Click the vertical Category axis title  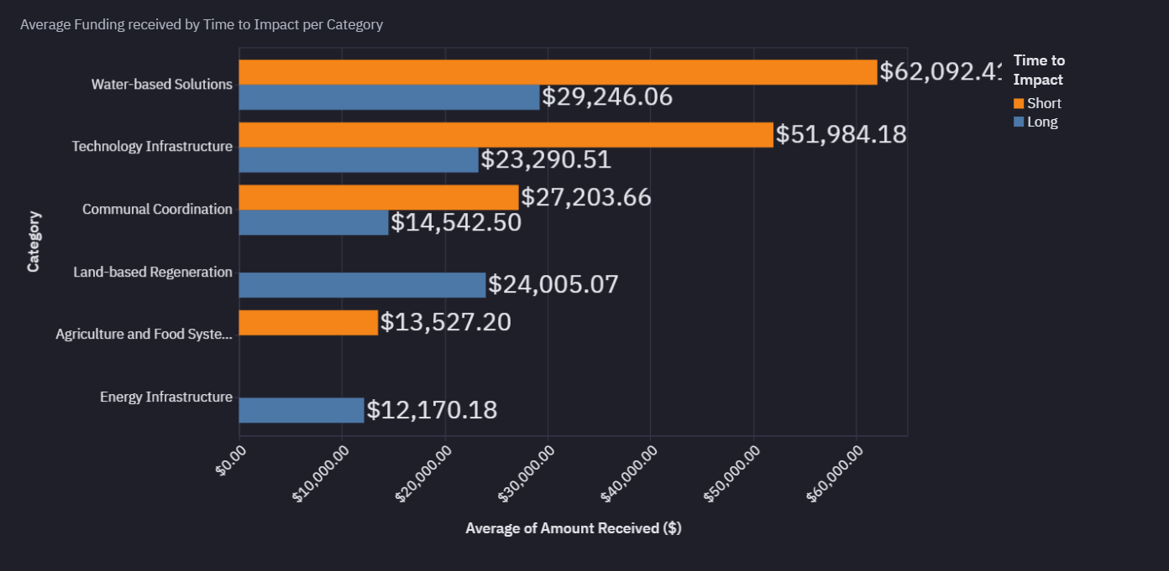(x=34, y=241)
